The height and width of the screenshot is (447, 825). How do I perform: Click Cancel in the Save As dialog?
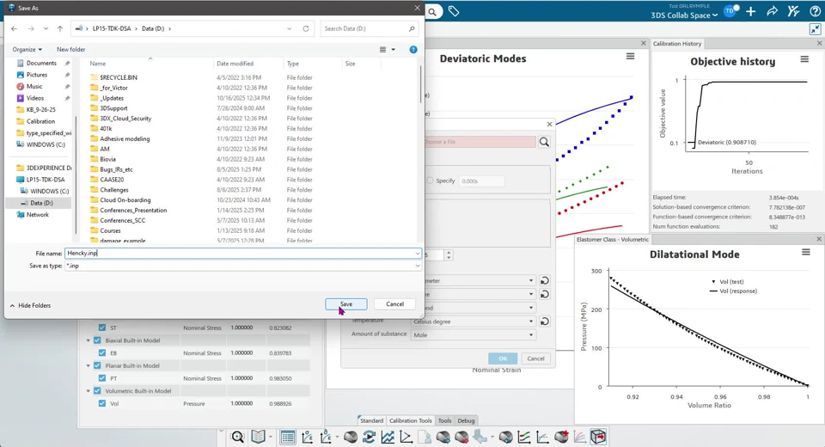394,303
